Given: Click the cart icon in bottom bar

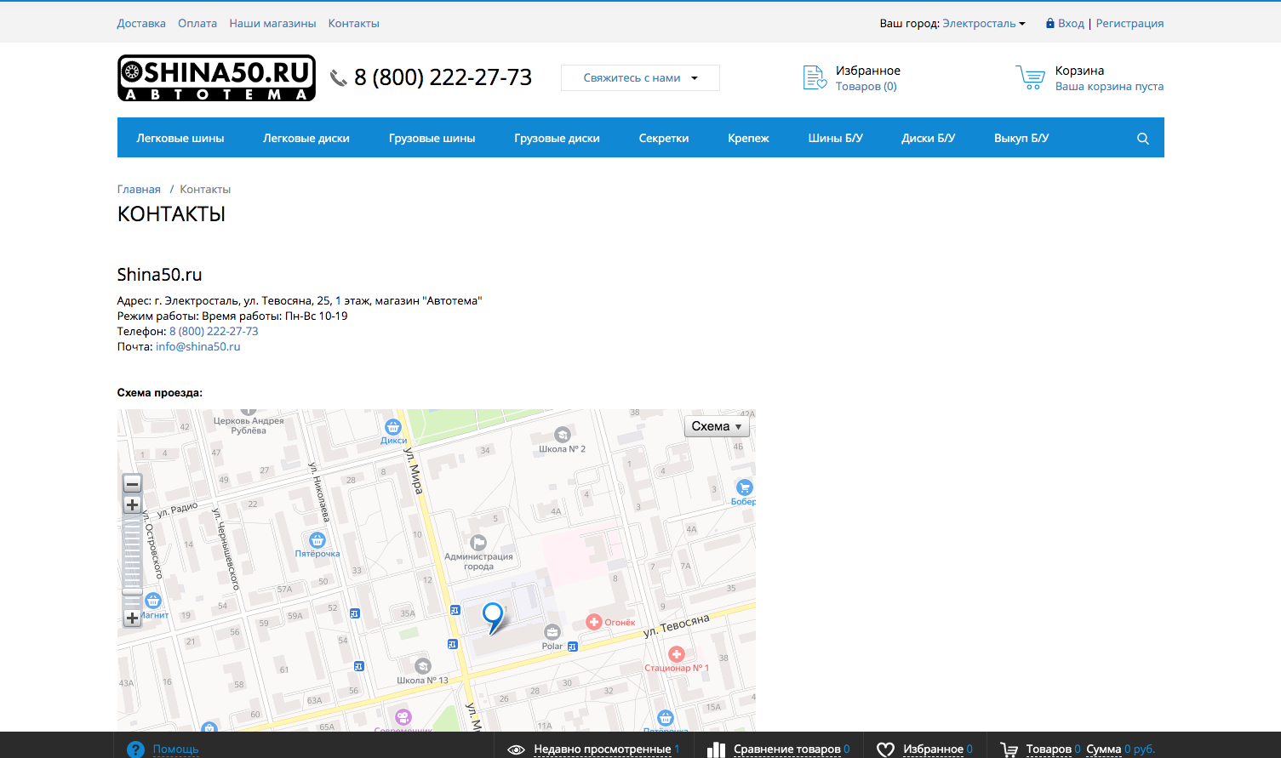Looking at the screenshot, I should [x=1009, y=749].
